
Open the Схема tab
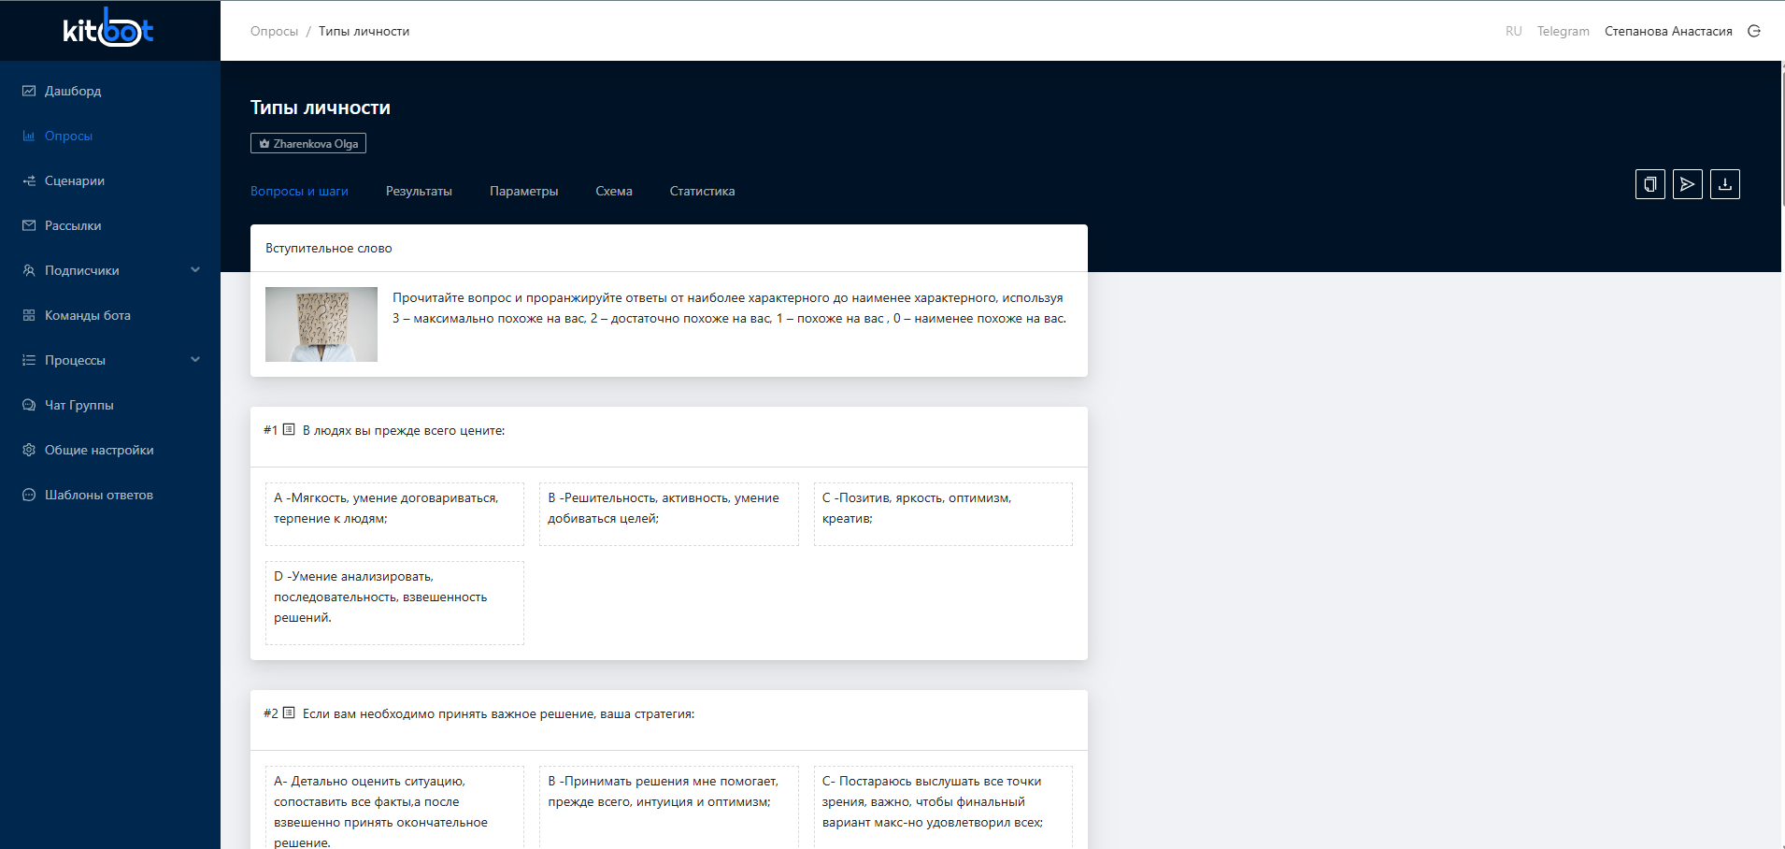click(x=614, y=191)
